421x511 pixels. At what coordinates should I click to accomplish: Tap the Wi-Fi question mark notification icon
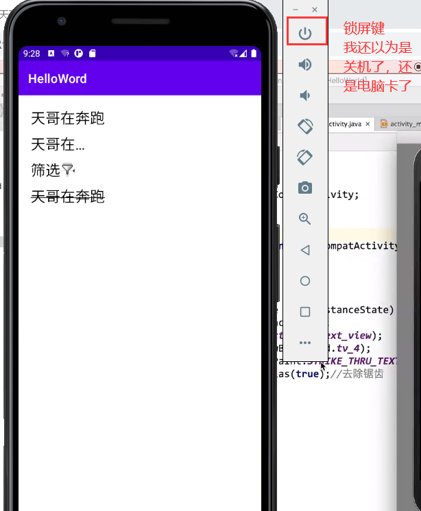pyautogui.click(x=65, y=54)
